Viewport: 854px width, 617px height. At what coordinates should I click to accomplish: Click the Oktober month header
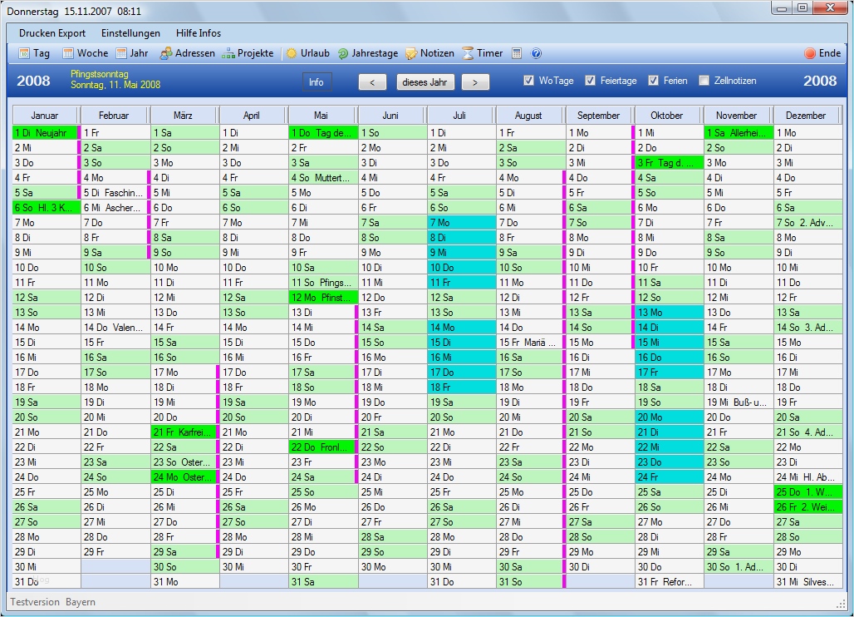666,115
